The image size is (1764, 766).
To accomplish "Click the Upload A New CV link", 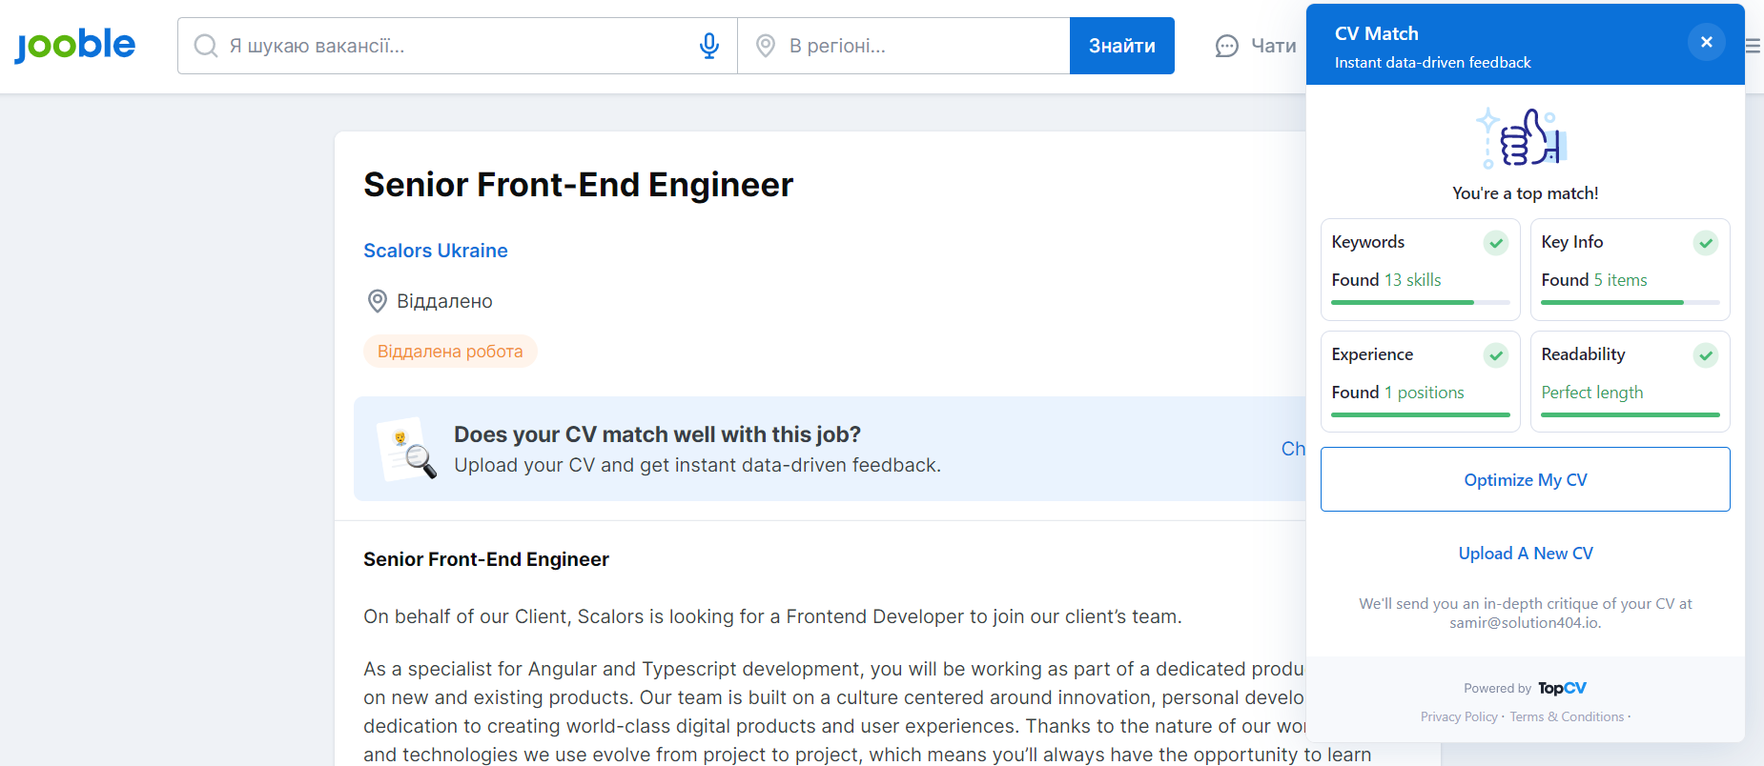I will coord(1526,554).
